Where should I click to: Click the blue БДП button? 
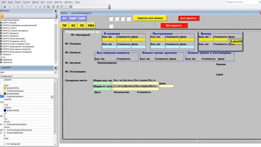[x=73, y=18]
